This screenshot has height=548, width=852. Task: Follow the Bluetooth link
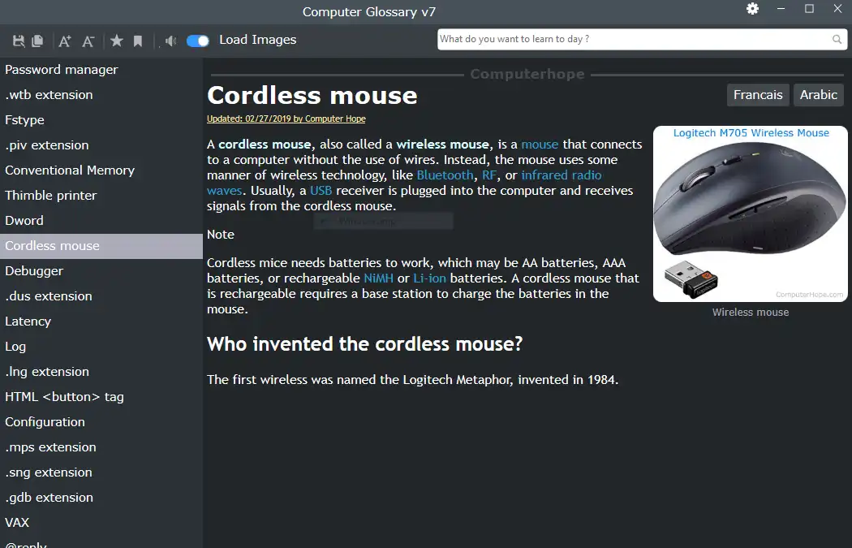coord(445,175)
